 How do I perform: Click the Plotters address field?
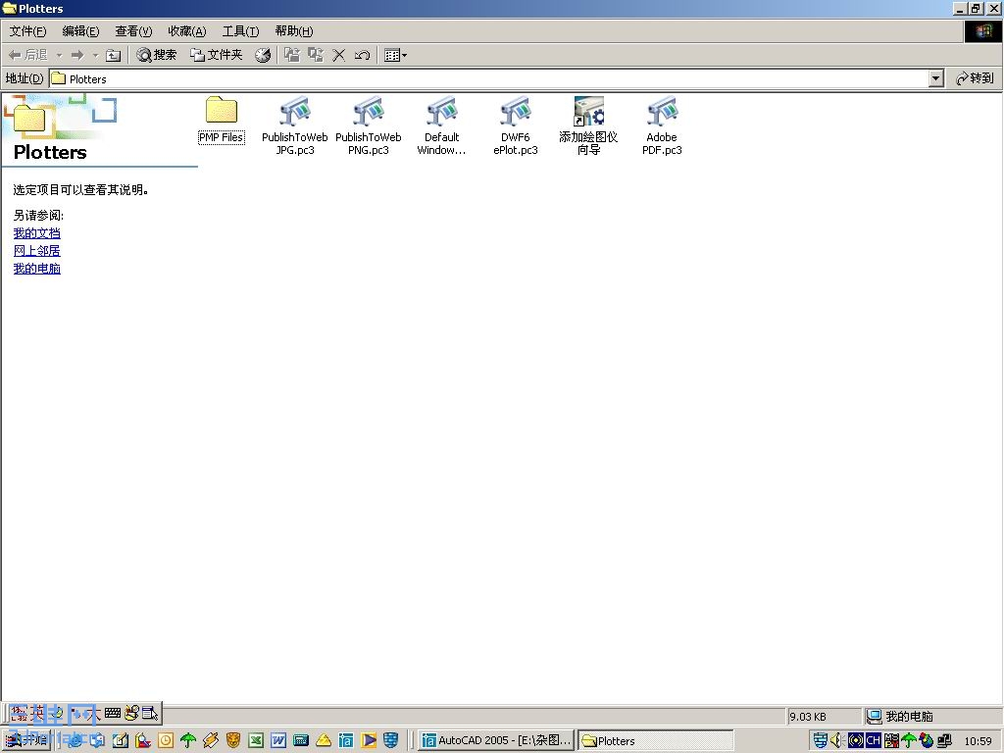(x=489, y=78)
